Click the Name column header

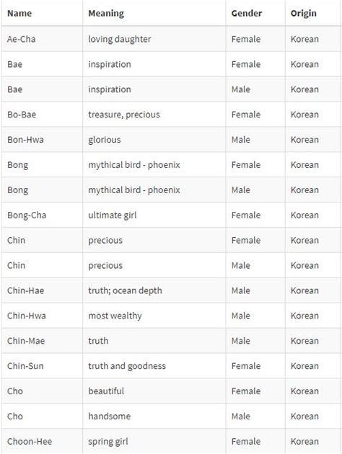pyautogui.click(x=19, y=13)
